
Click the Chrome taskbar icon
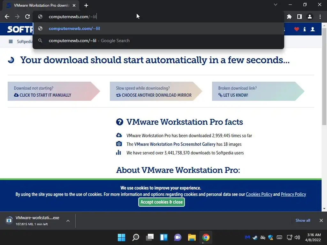coord(206,237)
